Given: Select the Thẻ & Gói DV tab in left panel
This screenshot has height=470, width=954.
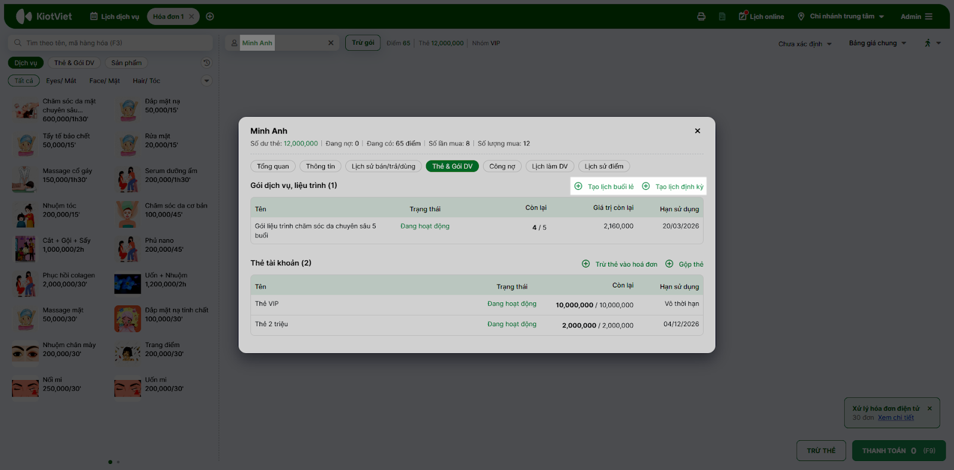Looking at the screenshot, I should 74,63.
